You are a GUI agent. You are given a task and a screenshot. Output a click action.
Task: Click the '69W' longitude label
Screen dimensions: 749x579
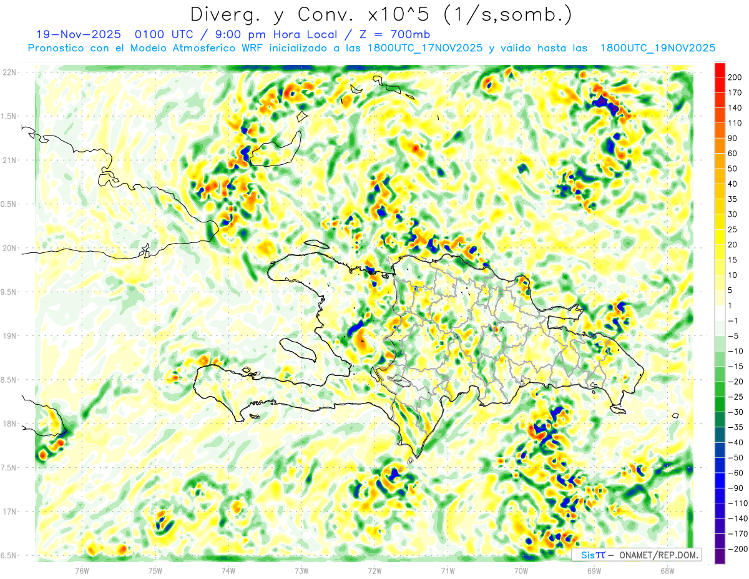pyautogui.click(x=594, y=570)
